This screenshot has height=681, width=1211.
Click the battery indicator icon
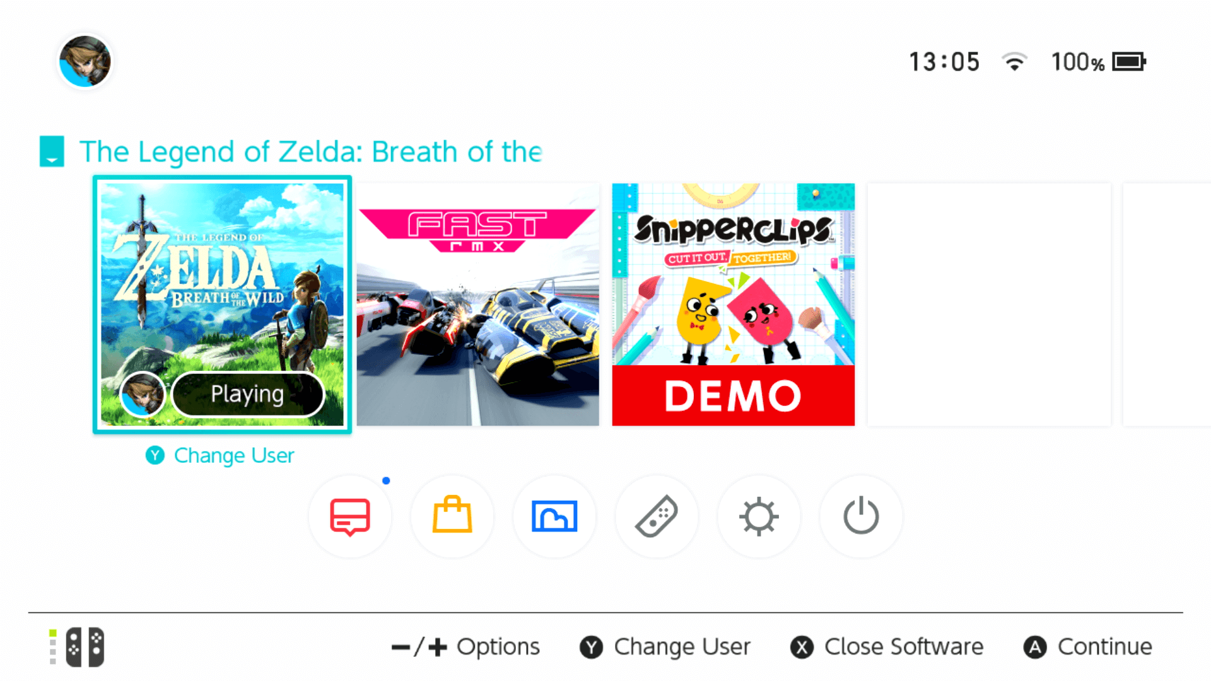pos(1129,62)
